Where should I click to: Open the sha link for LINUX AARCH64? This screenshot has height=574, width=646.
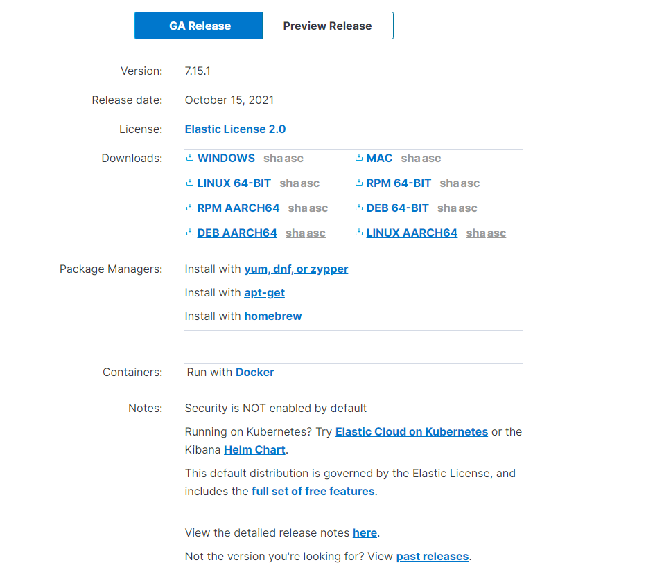click(x=476, y=233)
